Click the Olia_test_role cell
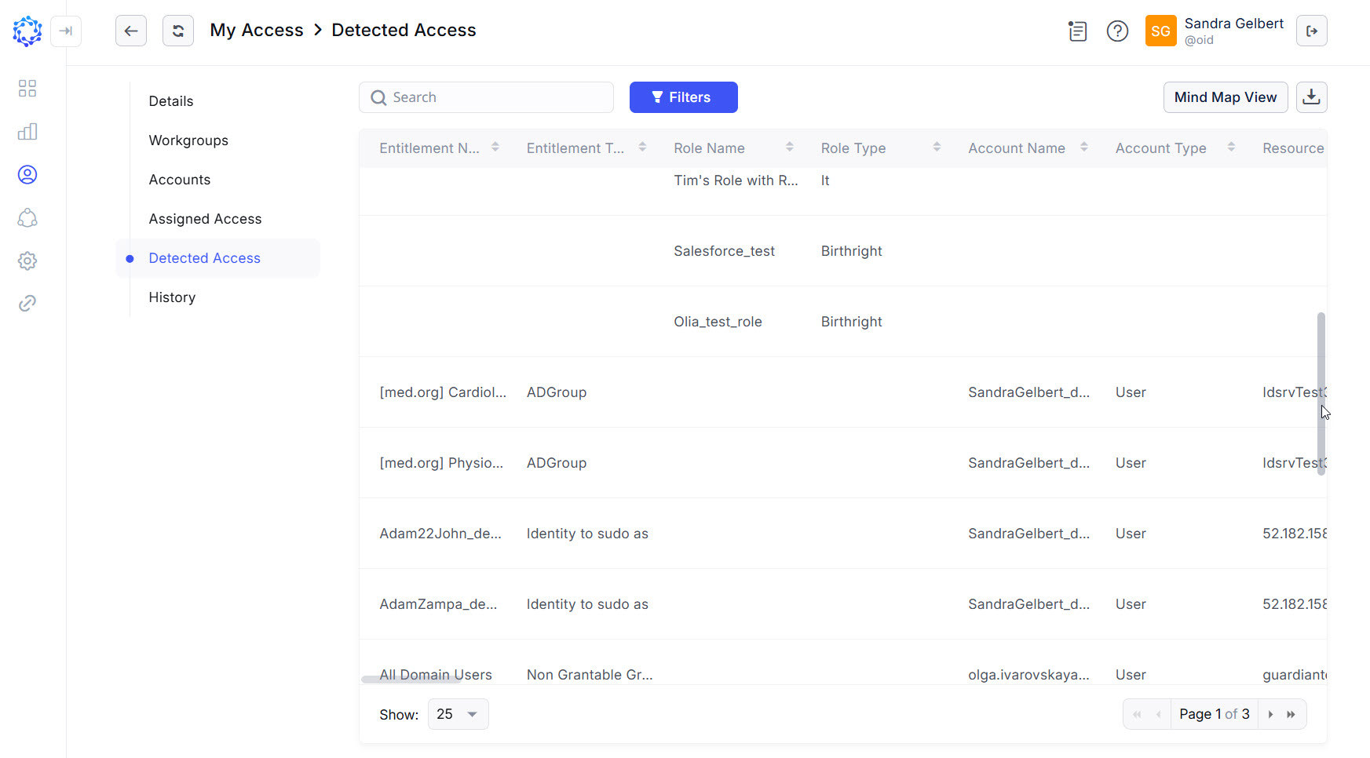 [x=718, y=322]
